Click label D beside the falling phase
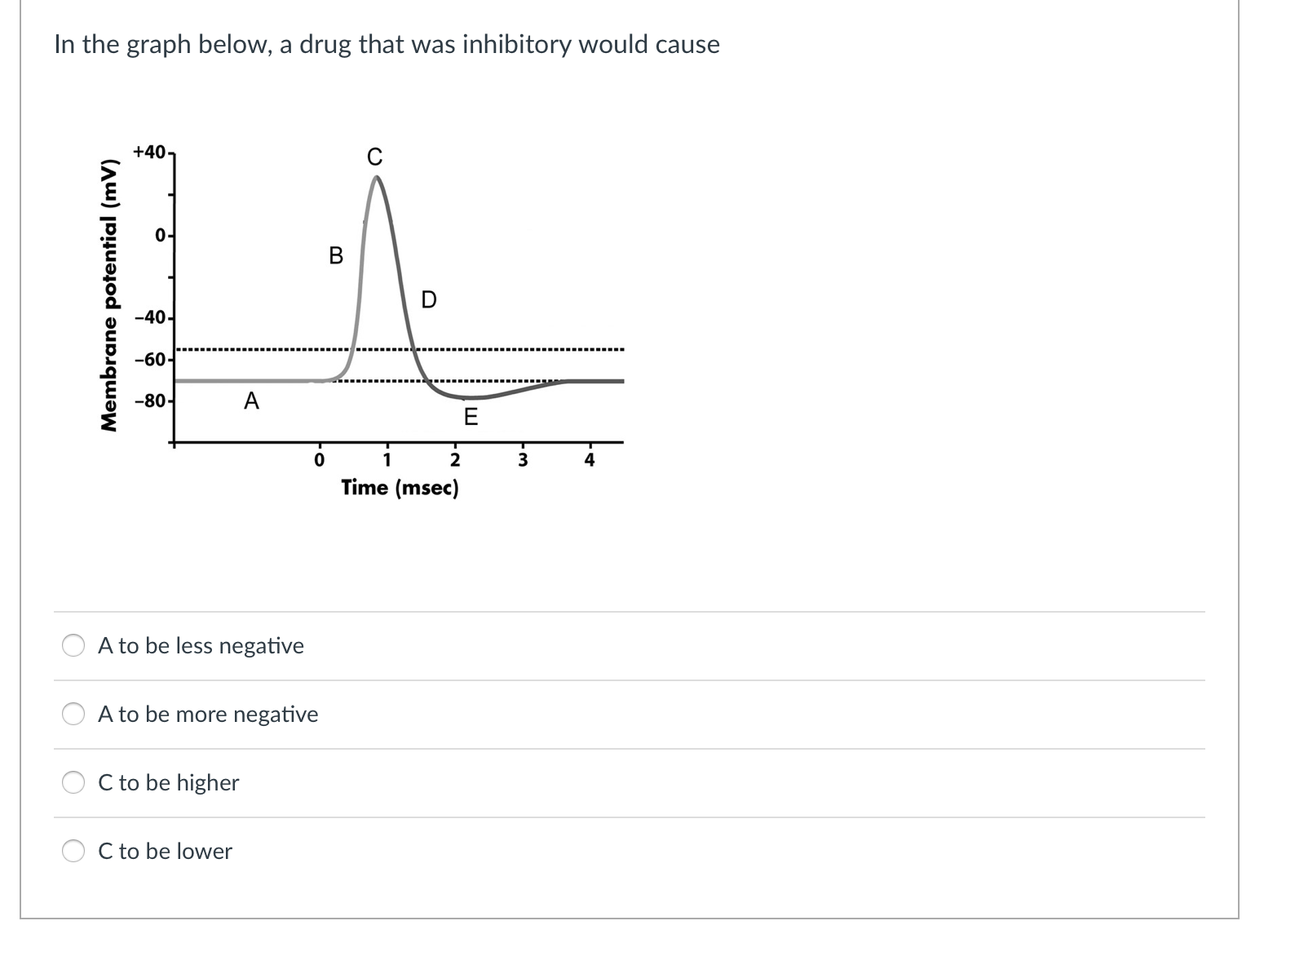 click(429, 300)
